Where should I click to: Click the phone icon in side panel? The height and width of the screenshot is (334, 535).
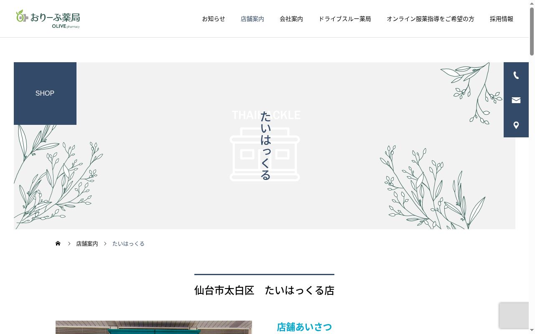tap(516, 75)
